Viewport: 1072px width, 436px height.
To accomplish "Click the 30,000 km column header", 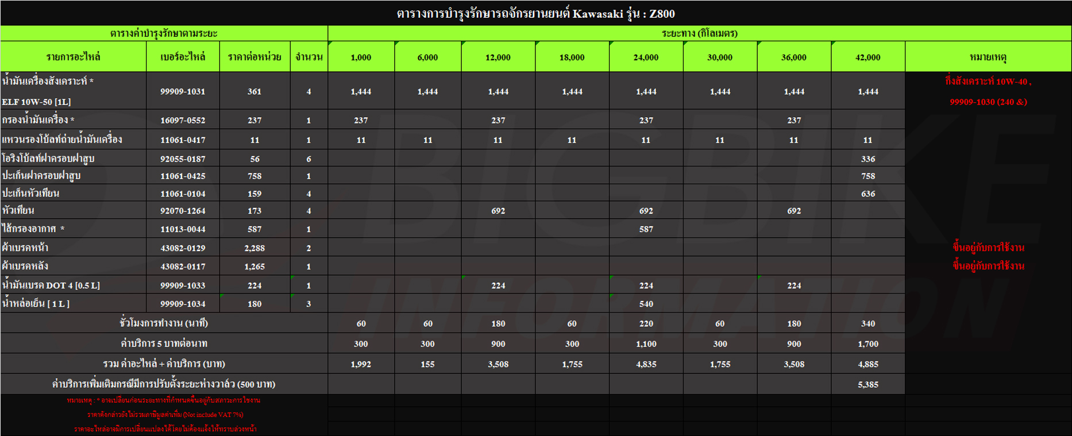I will click(720, 57).
